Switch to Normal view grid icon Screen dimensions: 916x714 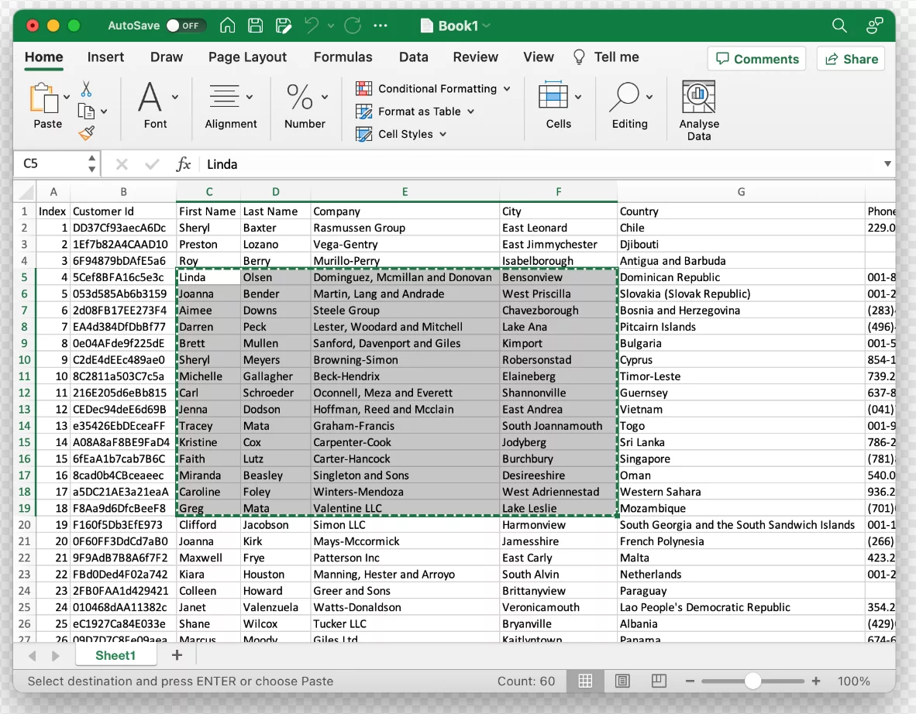coord(585,681)
